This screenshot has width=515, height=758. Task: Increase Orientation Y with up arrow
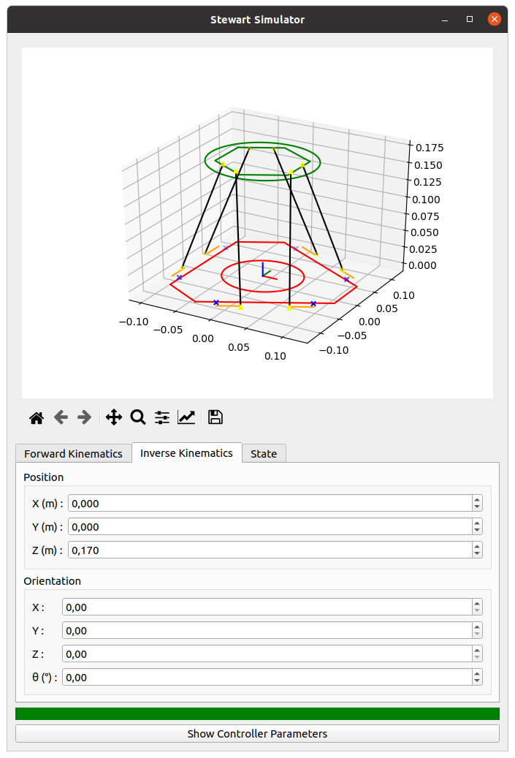(477, 626)
